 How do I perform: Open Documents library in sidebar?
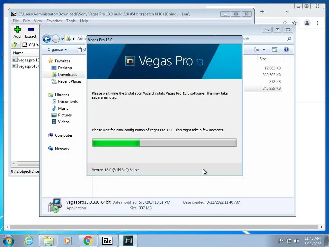(x=68, y=101)
